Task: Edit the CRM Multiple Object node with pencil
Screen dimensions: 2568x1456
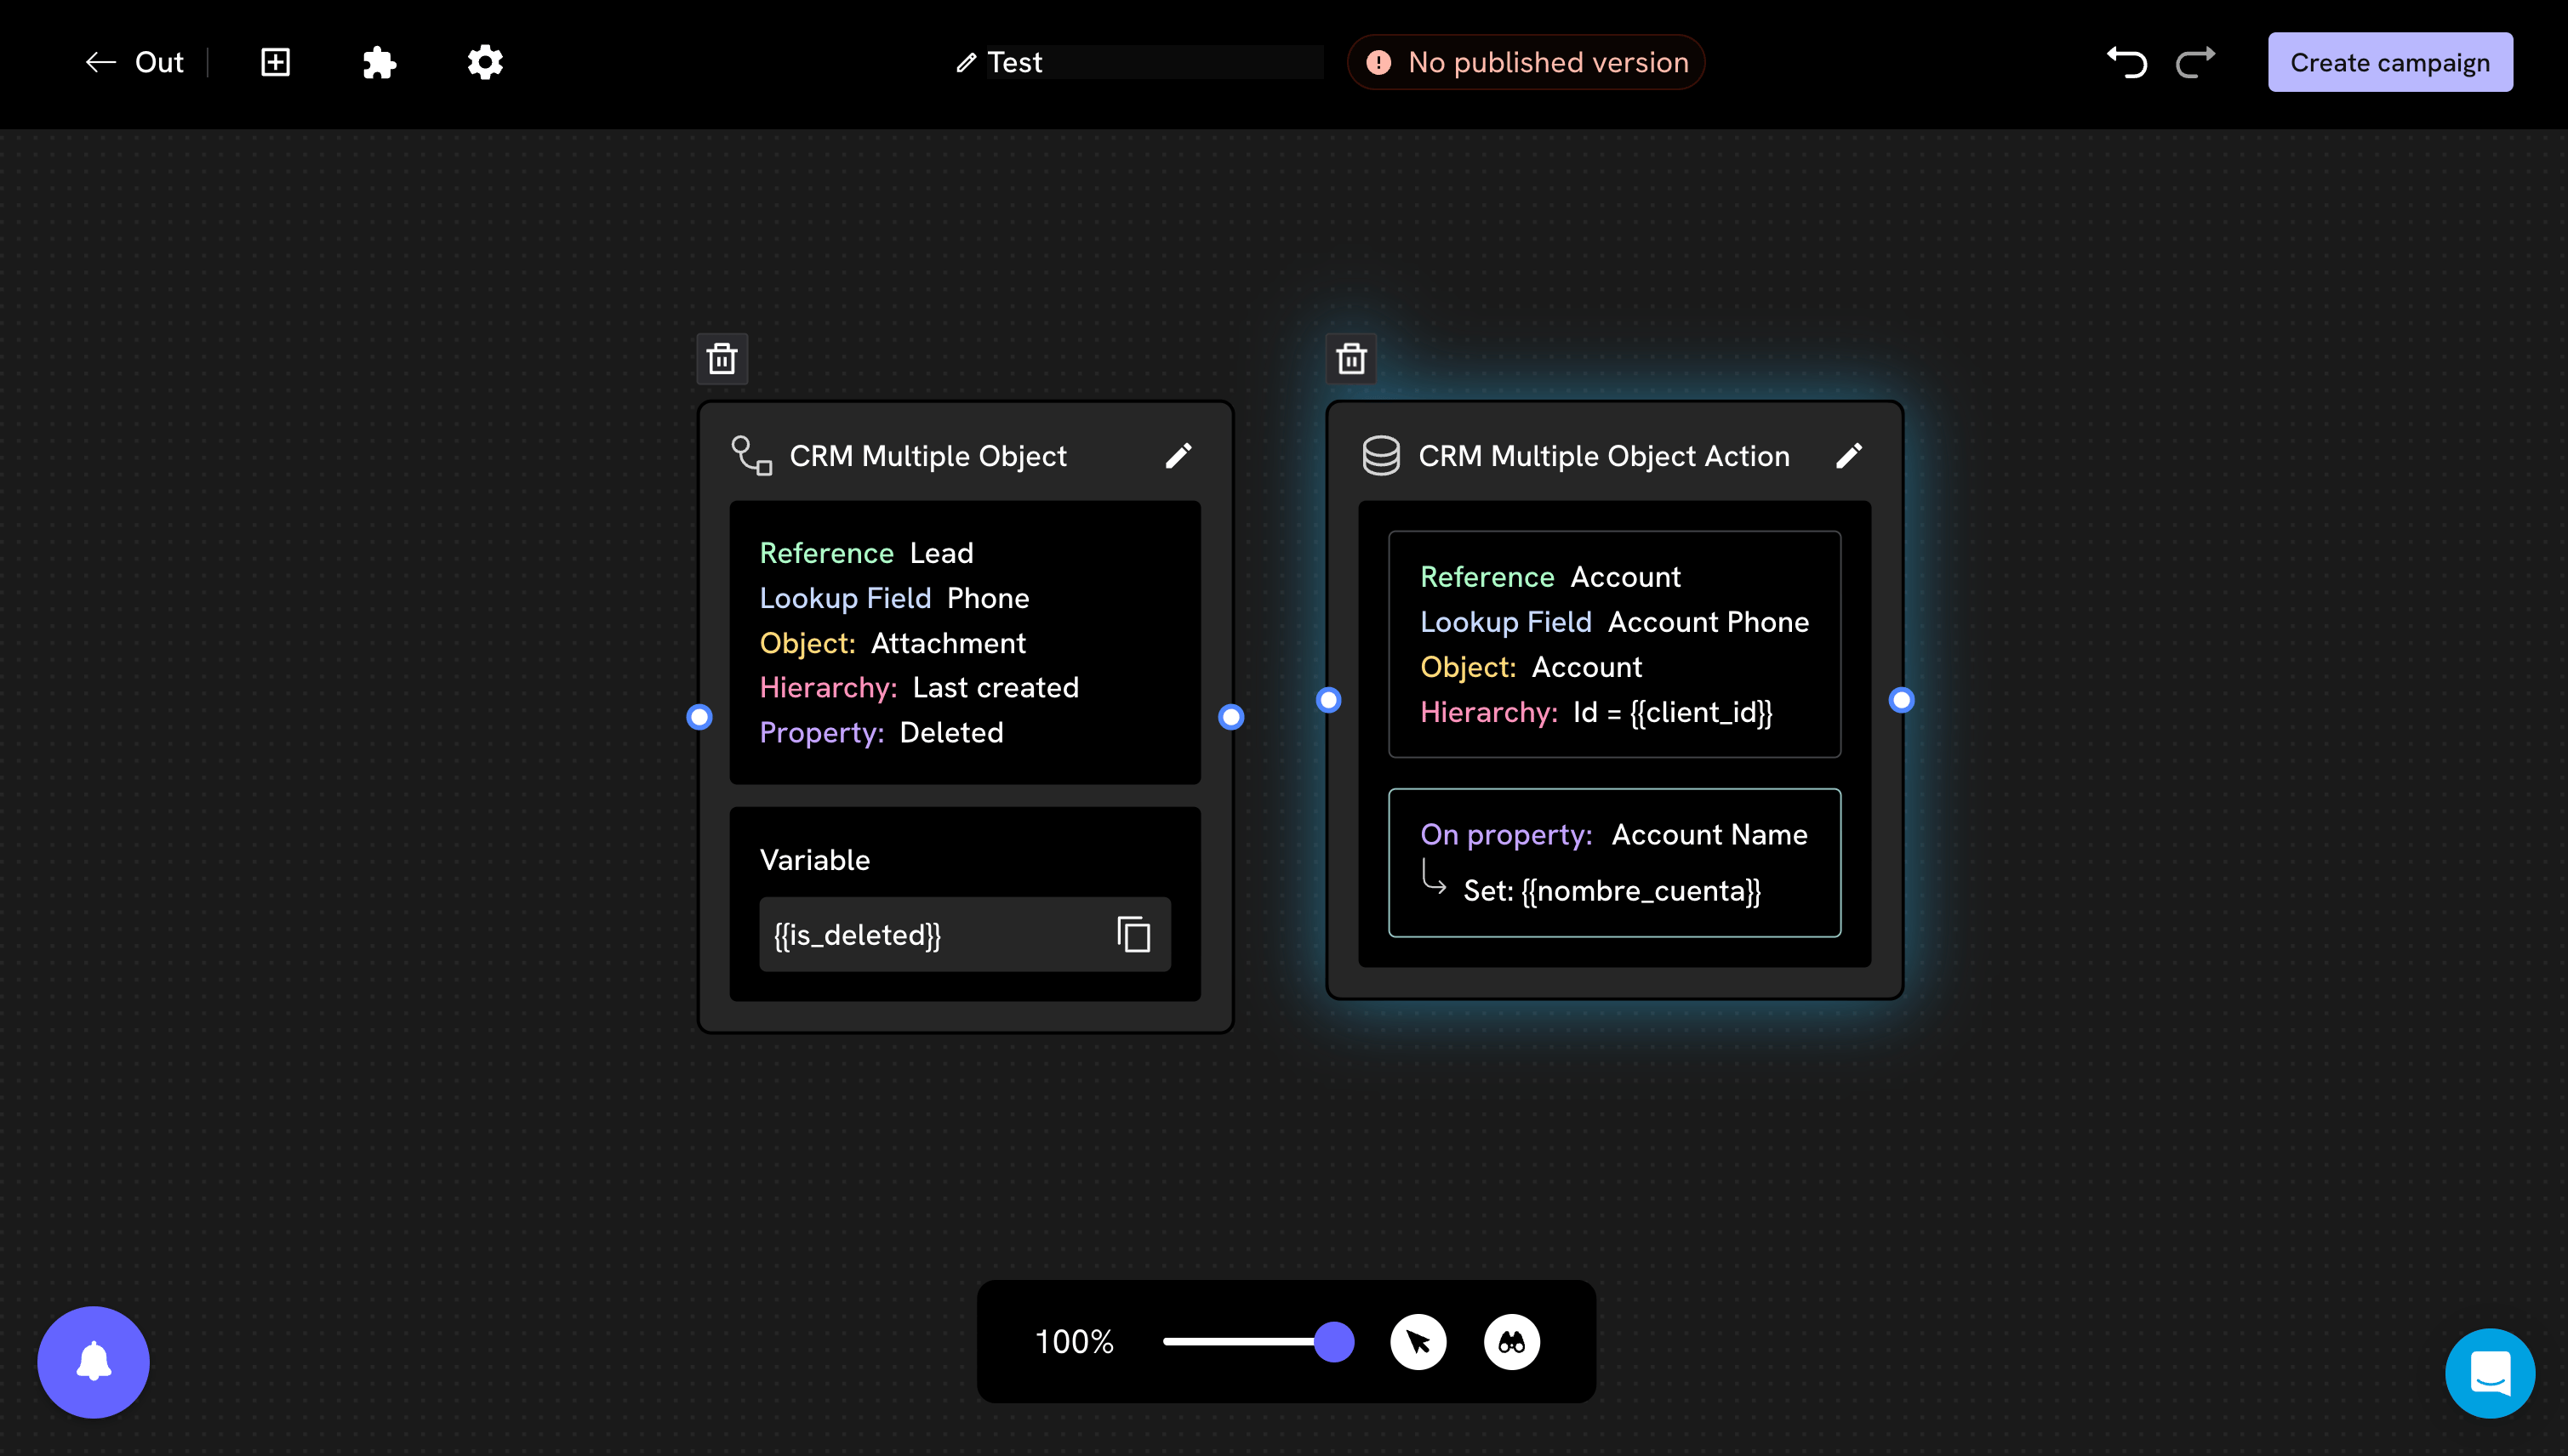Action: tap(1178, 456)
